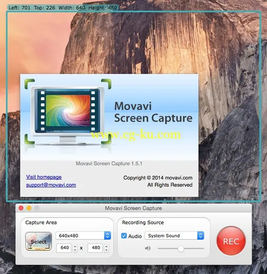Click the All Rights Reserved text

tap(169, 185)
